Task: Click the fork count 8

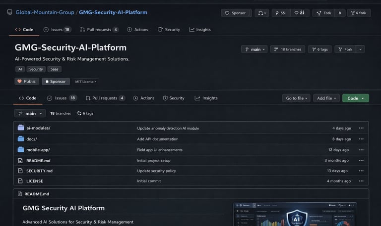Action: tap(340, 13)
